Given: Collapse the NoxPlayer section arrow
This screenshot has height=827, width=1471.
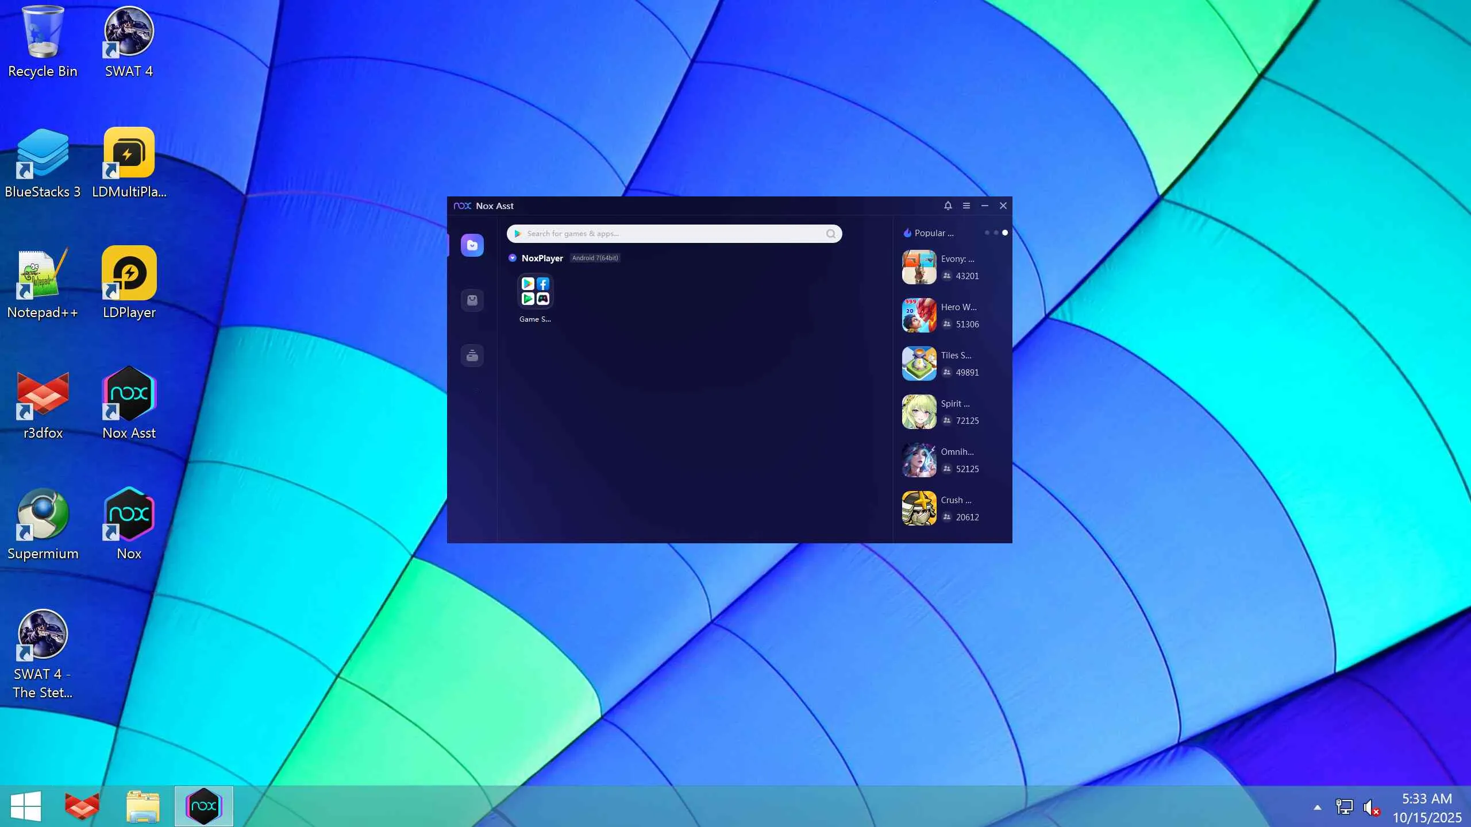Looking at the screenshot, I should pos(512,258).
